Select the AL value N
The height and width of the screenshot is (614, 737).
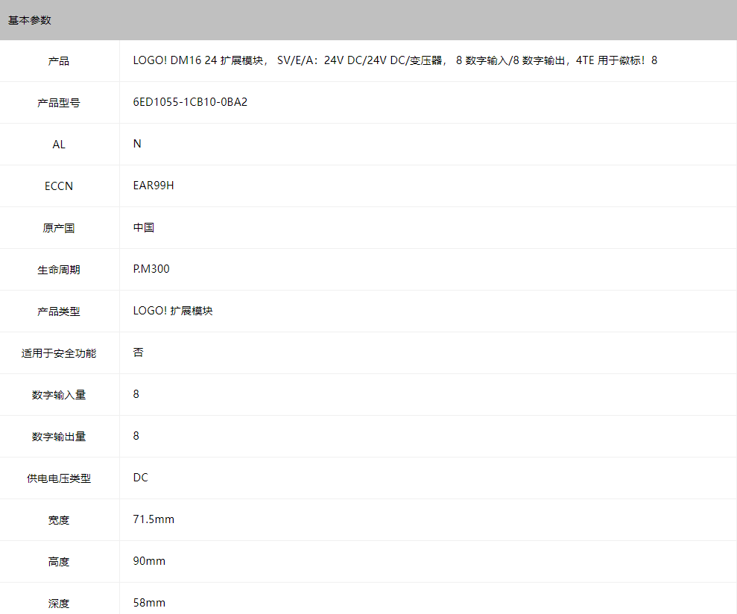click(x=137, y=144)
